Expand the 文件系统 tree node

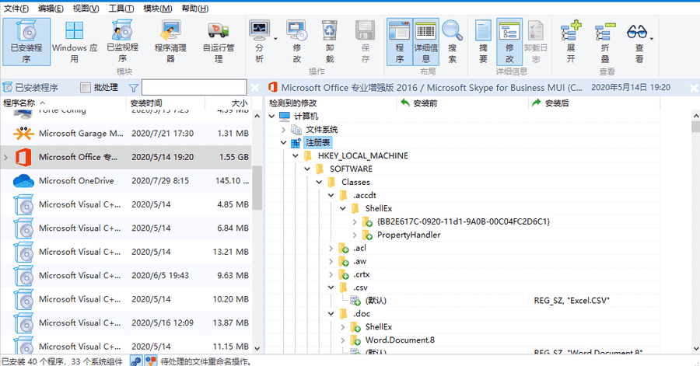coord(283,129)
